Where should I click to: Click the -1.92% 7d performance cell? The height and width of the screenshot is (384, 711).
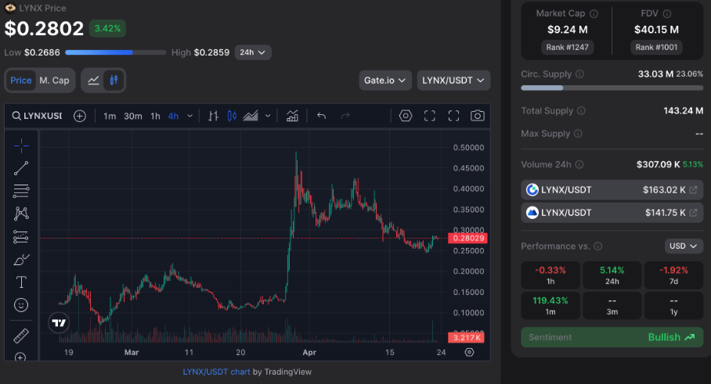674,275
